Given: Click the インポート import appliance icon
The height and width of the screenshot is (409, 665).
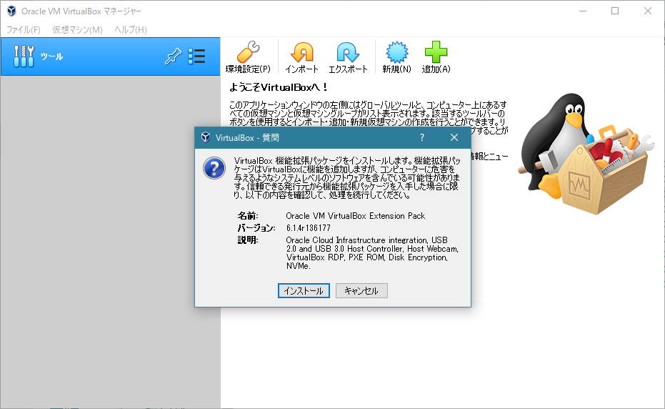Looking at the screenshot, I should [x=301, y=57].
